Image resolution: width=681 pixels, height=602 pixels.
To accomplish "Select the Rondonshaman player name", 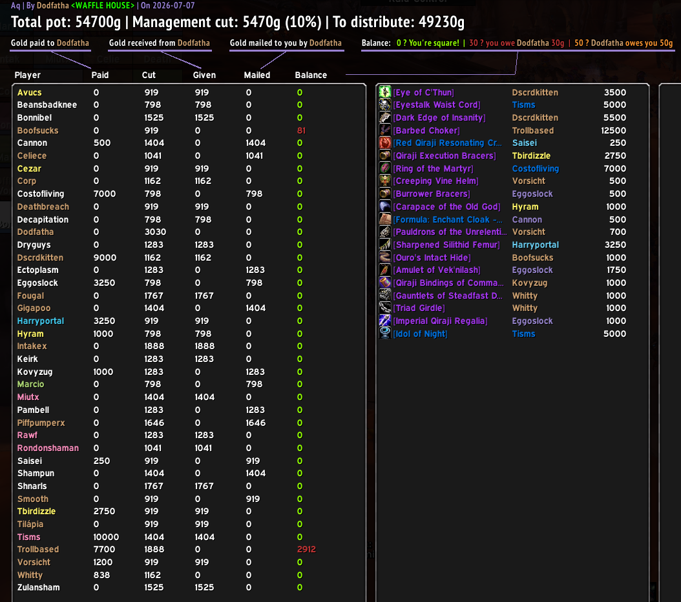I will [48, 448].
